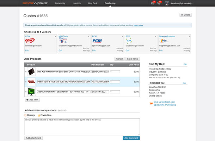This screenshot has width=215, height=141.
Task: Open the shopping cart icon in header
Action: click(x=159, y=3)
